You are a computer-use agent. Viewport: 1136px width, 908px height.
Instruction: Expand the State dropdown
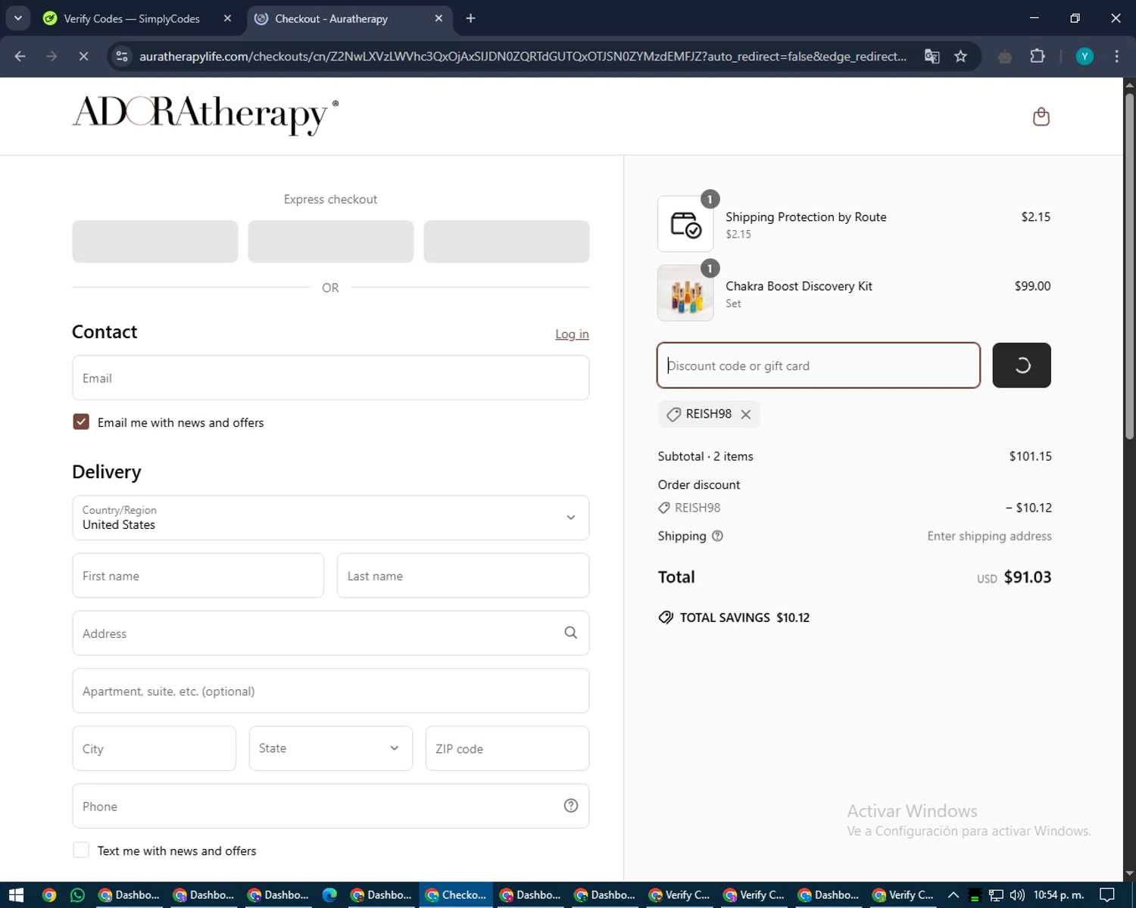(x=331, y=748)
